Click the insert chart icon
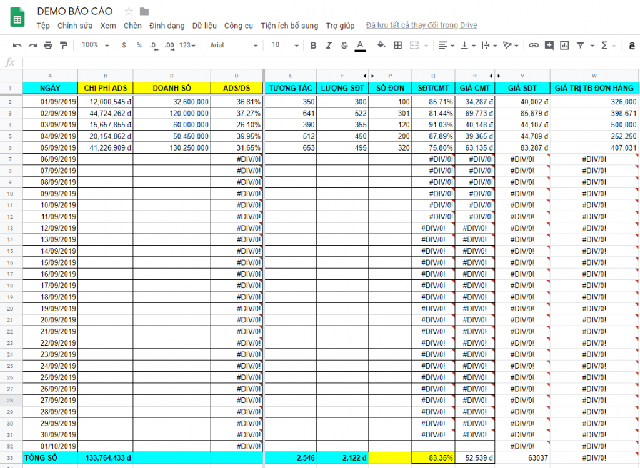Screen dimensions: 640x468 tap(564, 45)
